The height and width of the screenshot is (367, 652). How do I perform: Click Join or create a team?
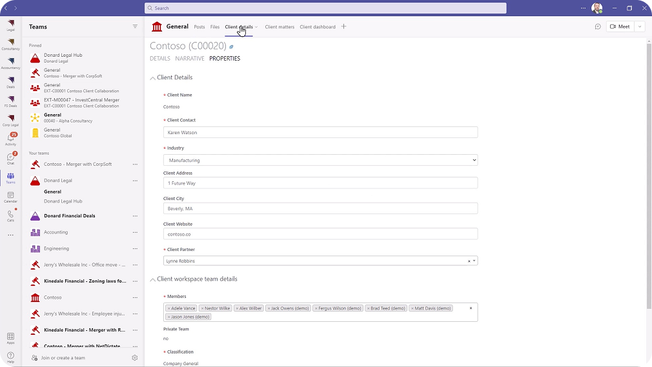63,358
